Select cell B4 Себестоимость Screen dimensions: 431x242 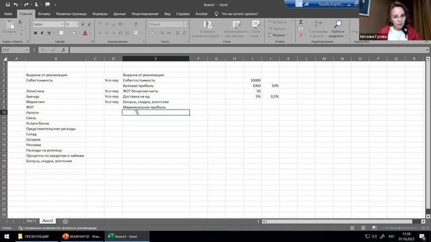click(56, 81)
